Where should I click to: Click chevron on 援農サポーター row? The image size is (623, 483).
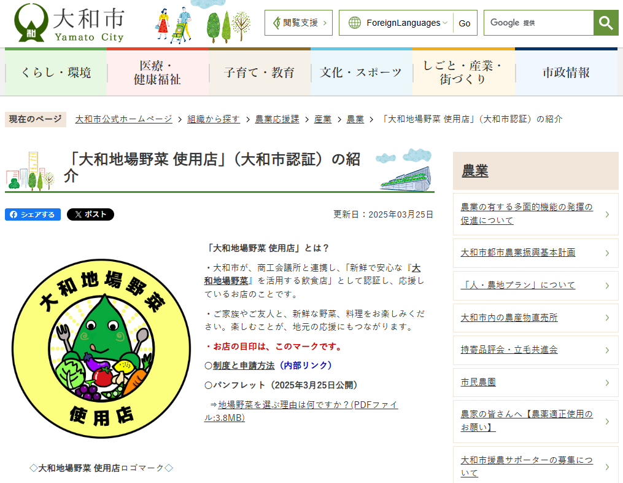[607, 467]
